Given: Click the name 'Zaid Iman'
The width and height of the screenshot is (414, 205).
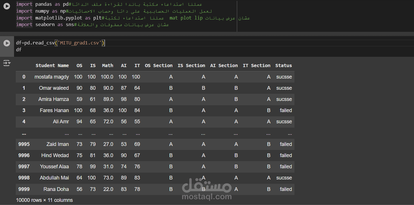Looking at the screenshot, I should tap(58, 144).
